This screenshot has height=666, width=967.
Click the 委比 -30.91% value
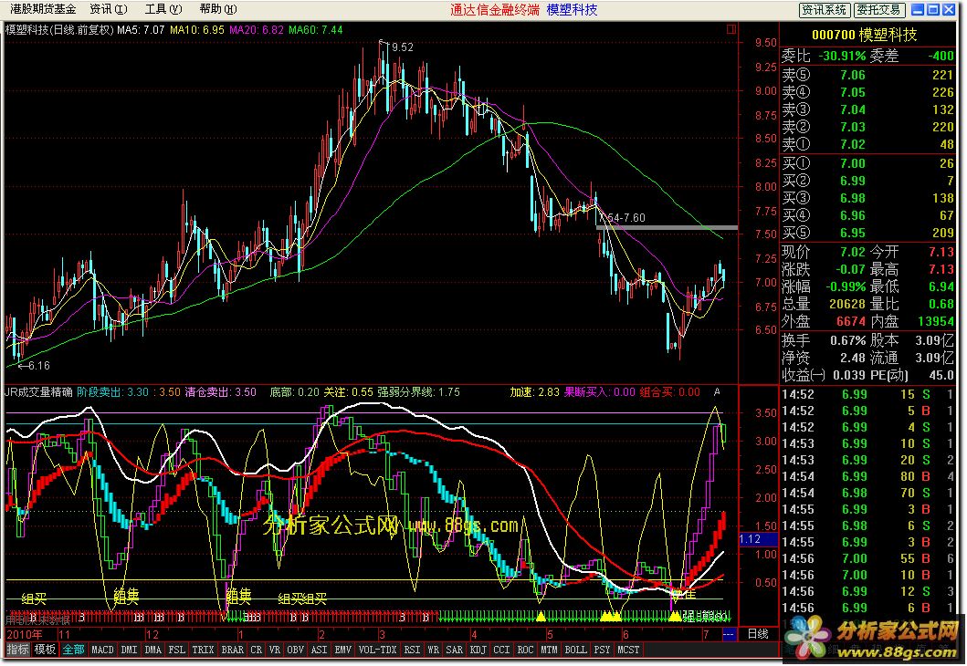(x=843, y=56)
